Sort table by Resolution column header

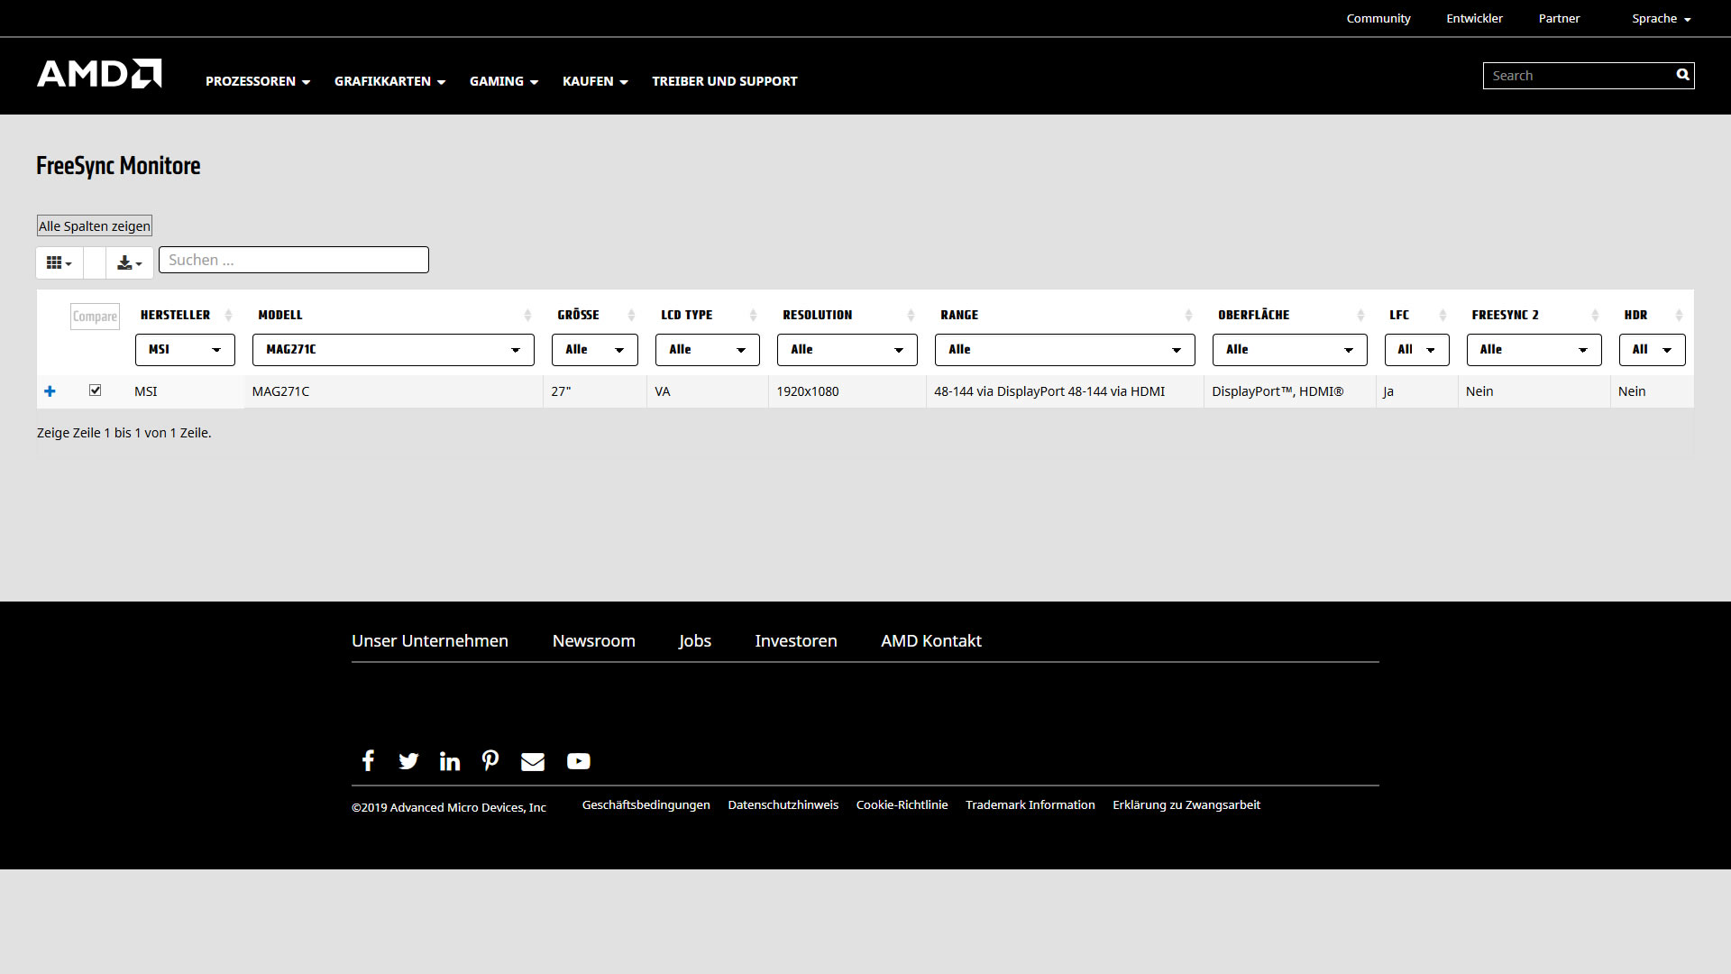click(817, 315)
